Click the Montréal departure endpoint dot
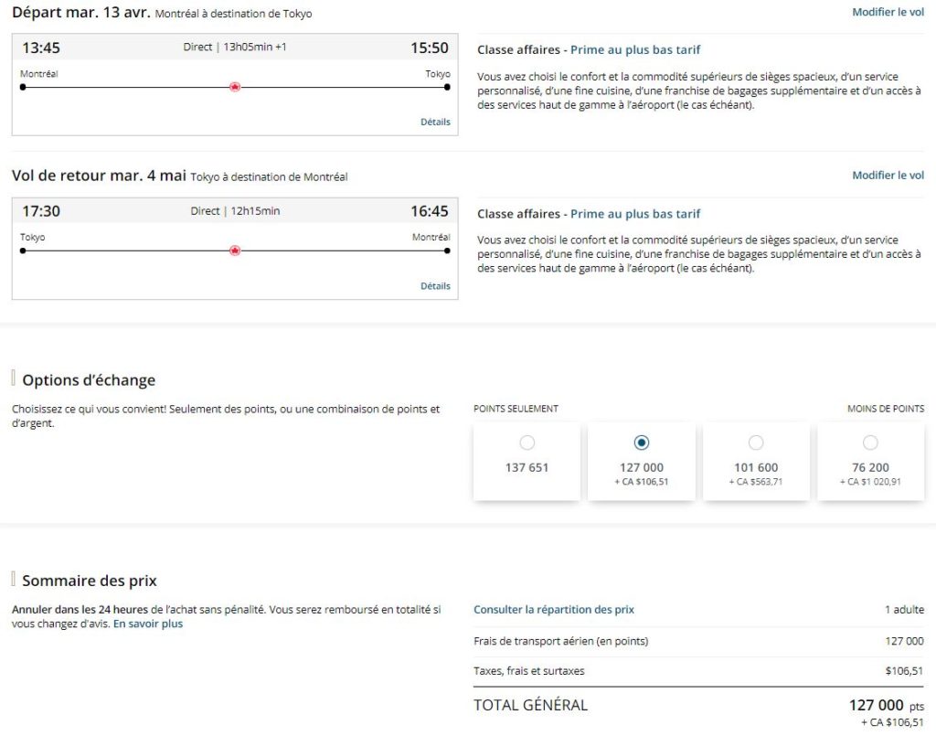The image size is (936, 736). 22,89
